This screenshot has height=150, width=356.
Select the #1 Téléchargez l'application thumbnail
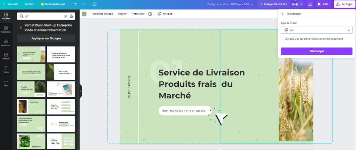61,89
